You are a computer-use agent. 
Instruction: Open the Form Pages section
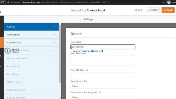tap(31, 74)
